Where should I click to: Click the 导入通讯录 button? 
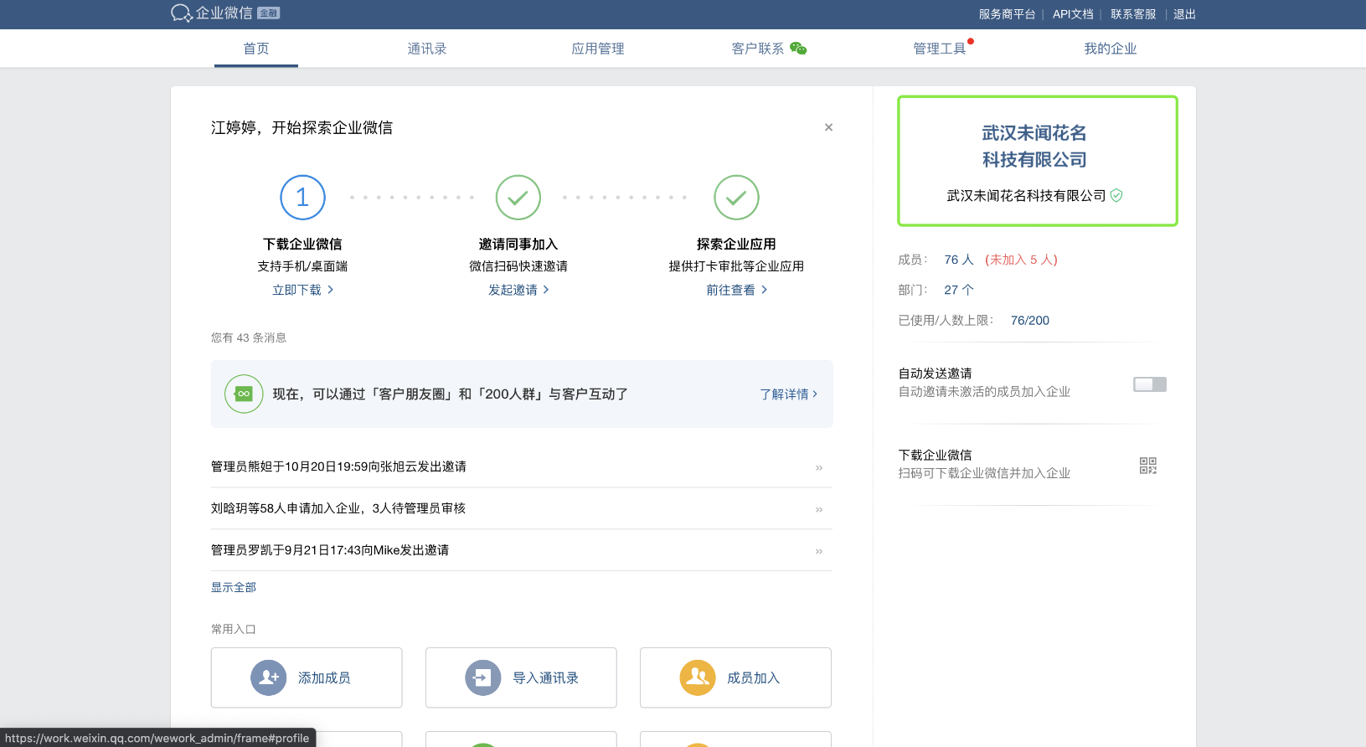pos(521,677)
